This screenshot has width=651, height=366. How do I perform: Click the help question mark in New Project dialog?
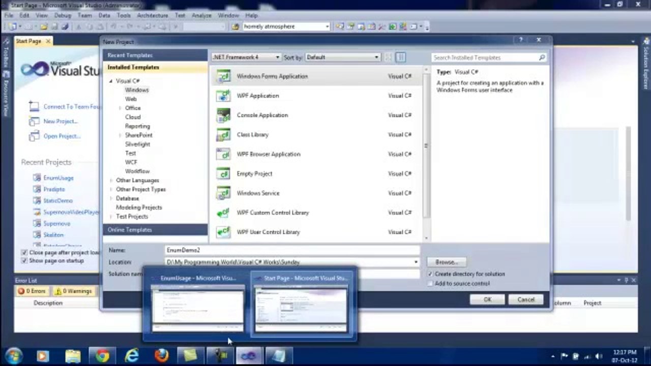click(x=521, y=40)
